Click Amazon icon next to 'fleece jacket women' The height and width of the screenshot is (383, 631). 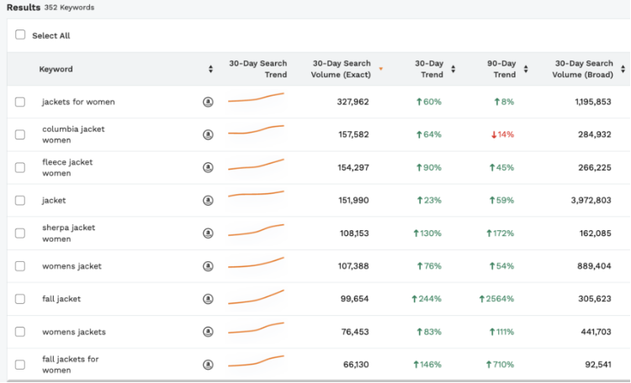click(x=208, y=167)
